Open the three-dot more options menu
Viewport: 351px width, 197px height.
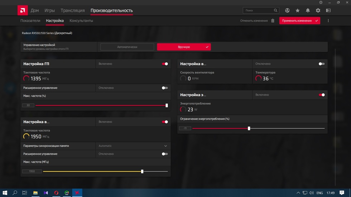pyautogui.click(x=328, y=20)
